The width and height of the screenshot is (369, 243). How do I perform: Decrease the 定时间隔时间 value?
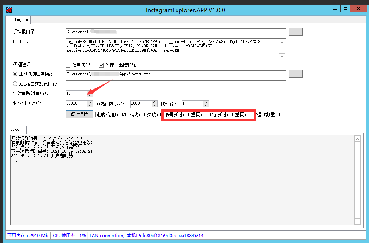coord(90,95)
